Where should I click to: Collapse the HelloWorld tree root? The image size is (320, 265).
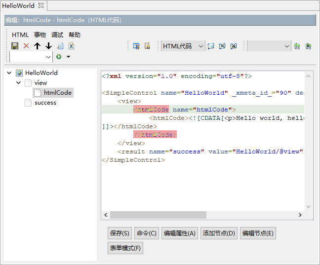click(9, 73)
